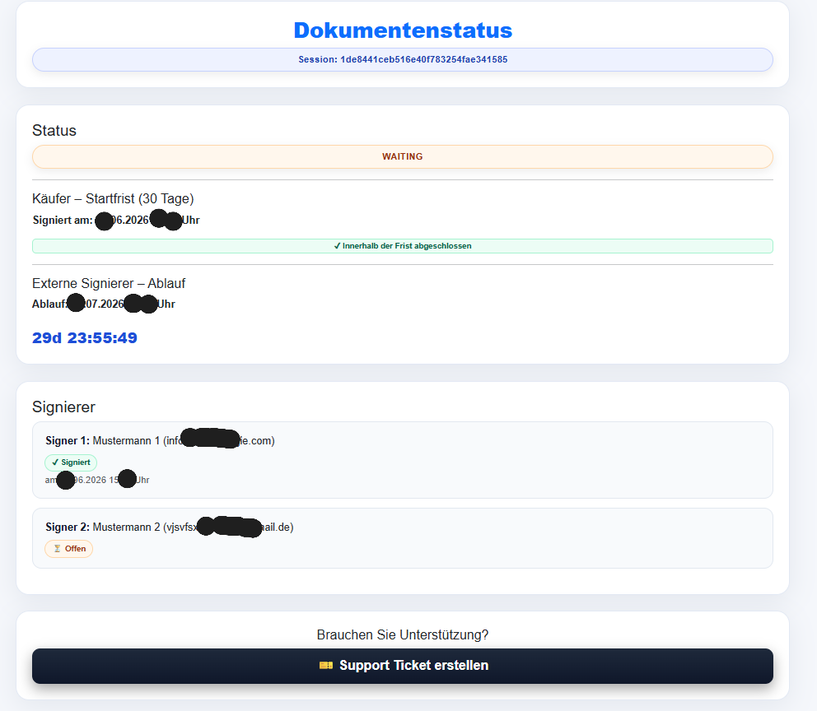Click the Dokumentenstatus heading
This screenshot has height=711, width=817.
pyautogui.click(x=403, y=30)
